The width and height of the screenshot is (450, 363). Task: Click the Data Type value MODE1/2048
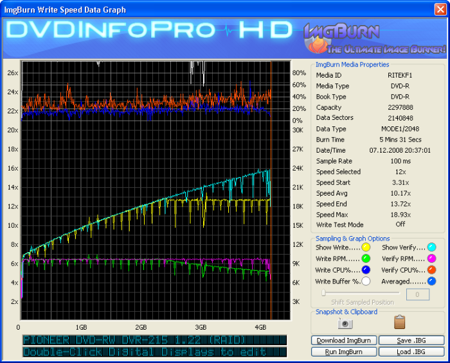click(x=400, y=129)
